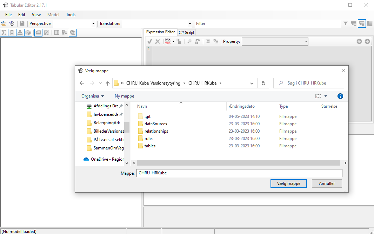Open recent locations dropdown in dialog

(100, 83)
